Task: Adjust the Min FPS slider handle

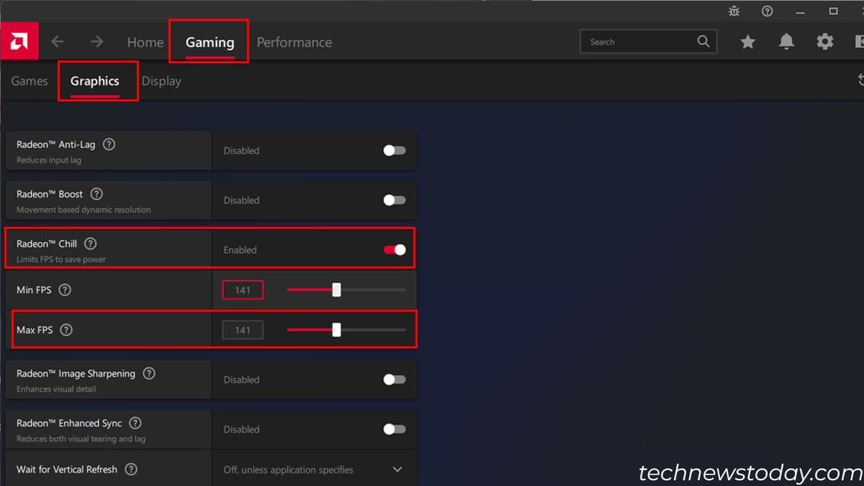Action: tap(336, 290)
